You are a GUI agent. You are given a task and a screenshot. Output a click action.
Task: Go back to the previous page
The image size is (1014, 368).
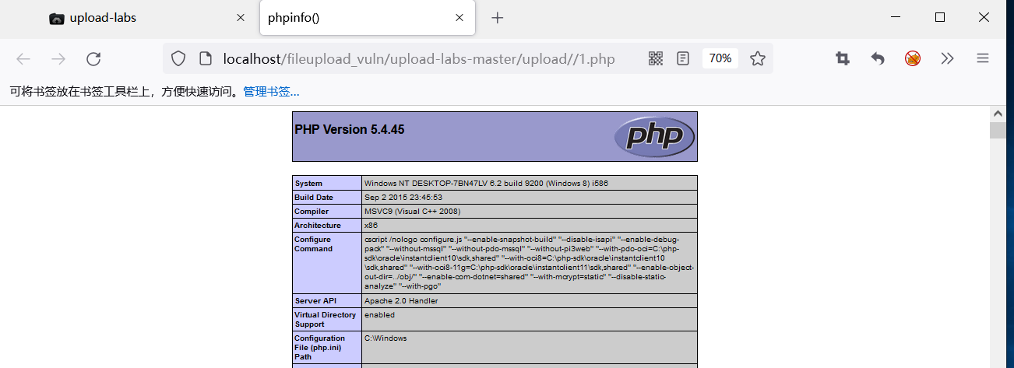23,58
